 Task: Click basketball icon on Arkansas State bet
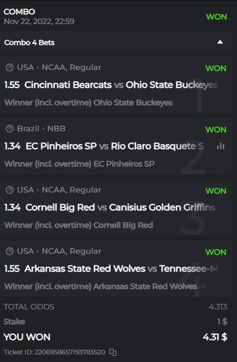tap(10, 251)
